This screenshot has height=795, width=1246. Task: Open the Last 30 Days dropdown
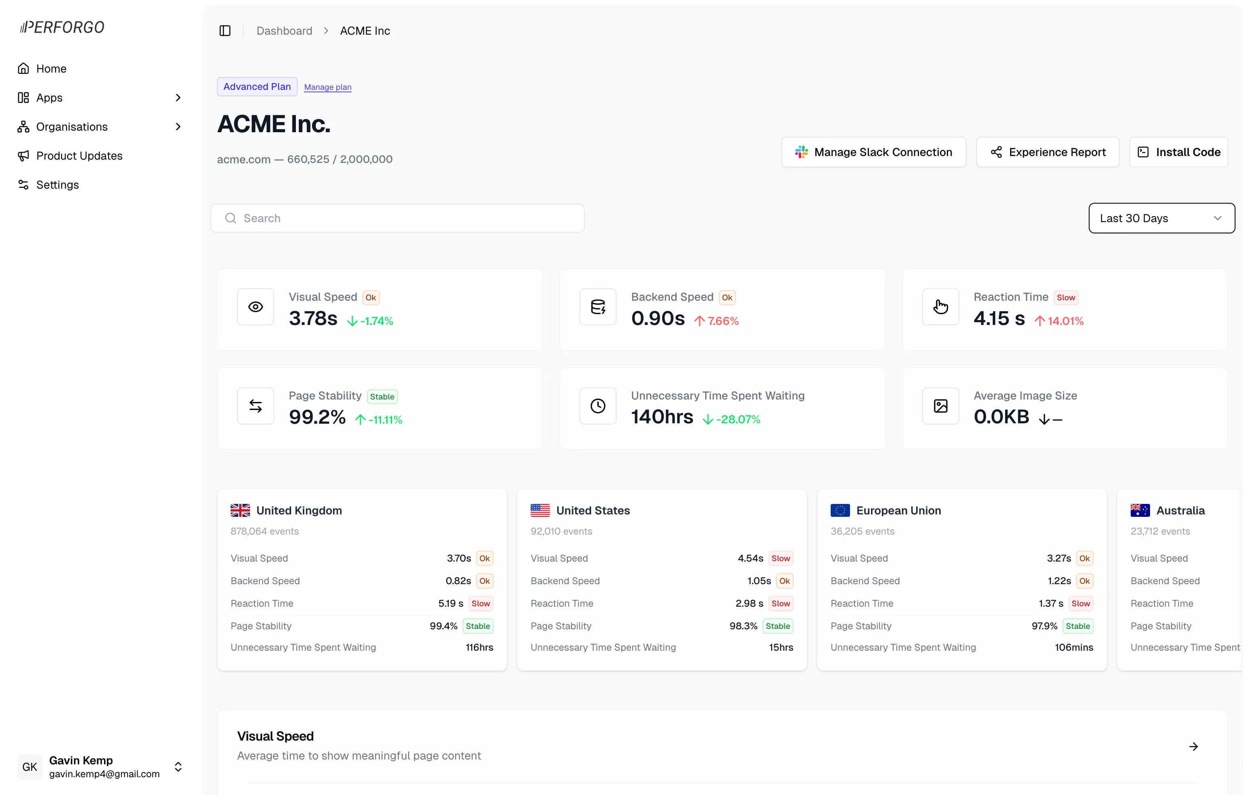click(x=1162, y=218)
